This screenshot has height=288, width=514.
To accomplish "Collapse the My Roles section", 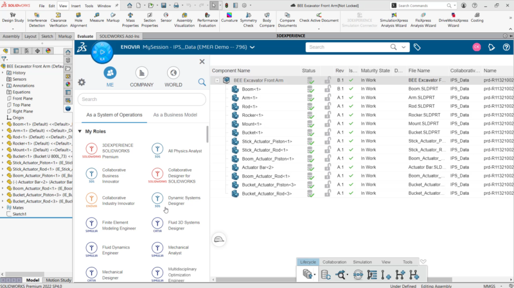I will (x=79, y=132).
